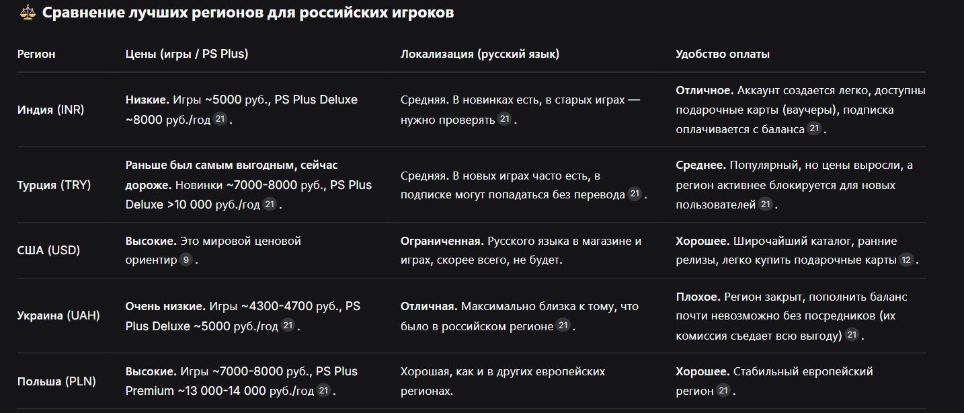Click the Регион column header
Viewport: 964px width, 413px height.
pos(36,54)
